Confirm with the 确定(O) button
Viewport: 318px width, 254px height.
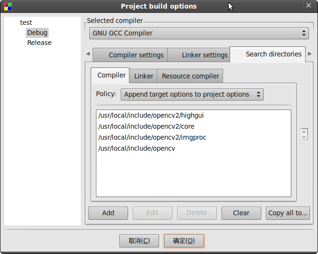184,241
